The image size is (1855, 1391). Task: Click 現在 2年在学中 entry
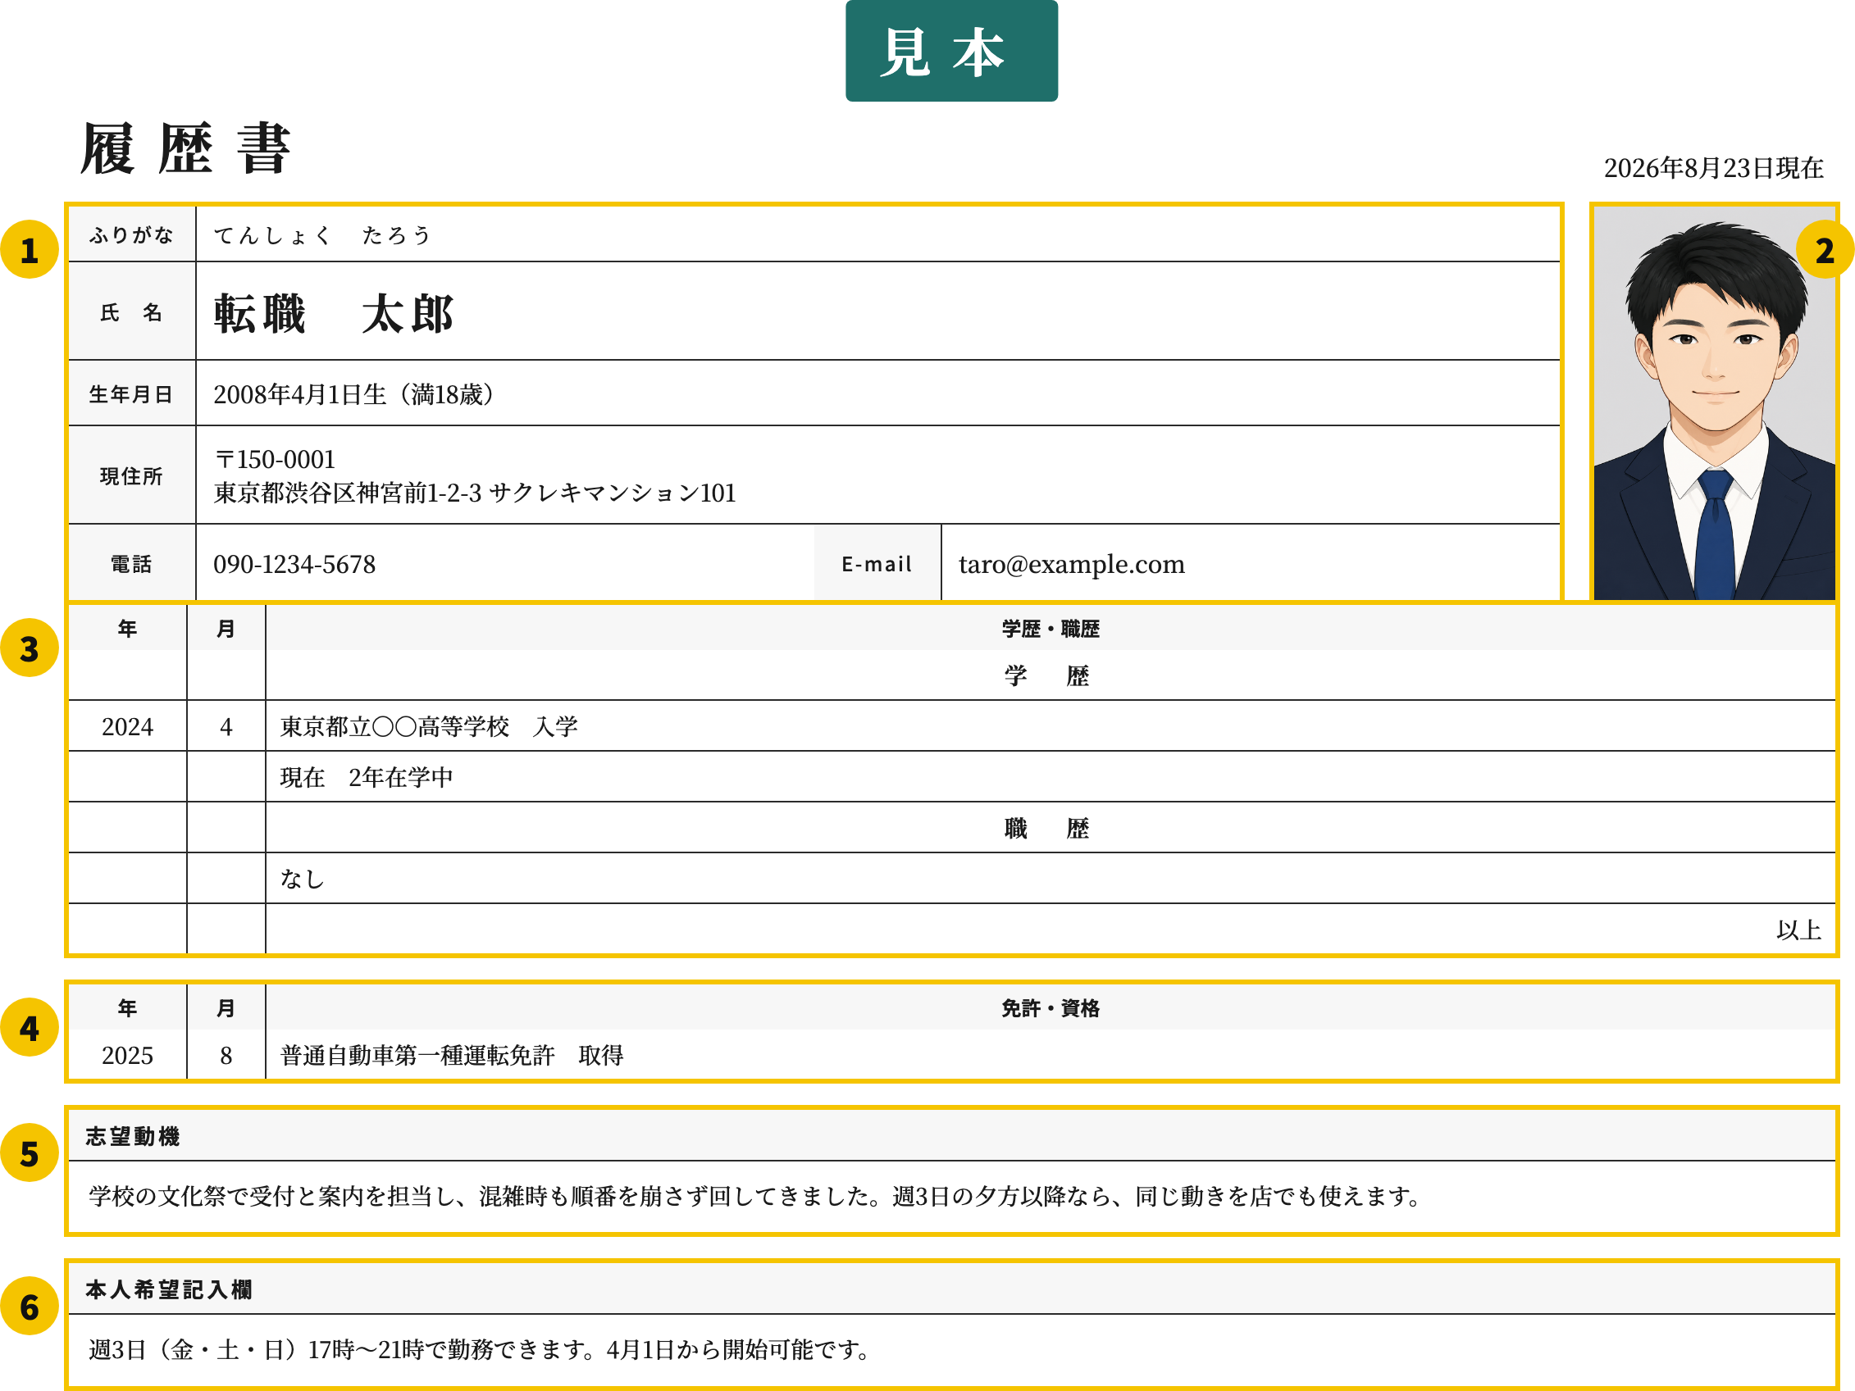[x=367, y=777]
